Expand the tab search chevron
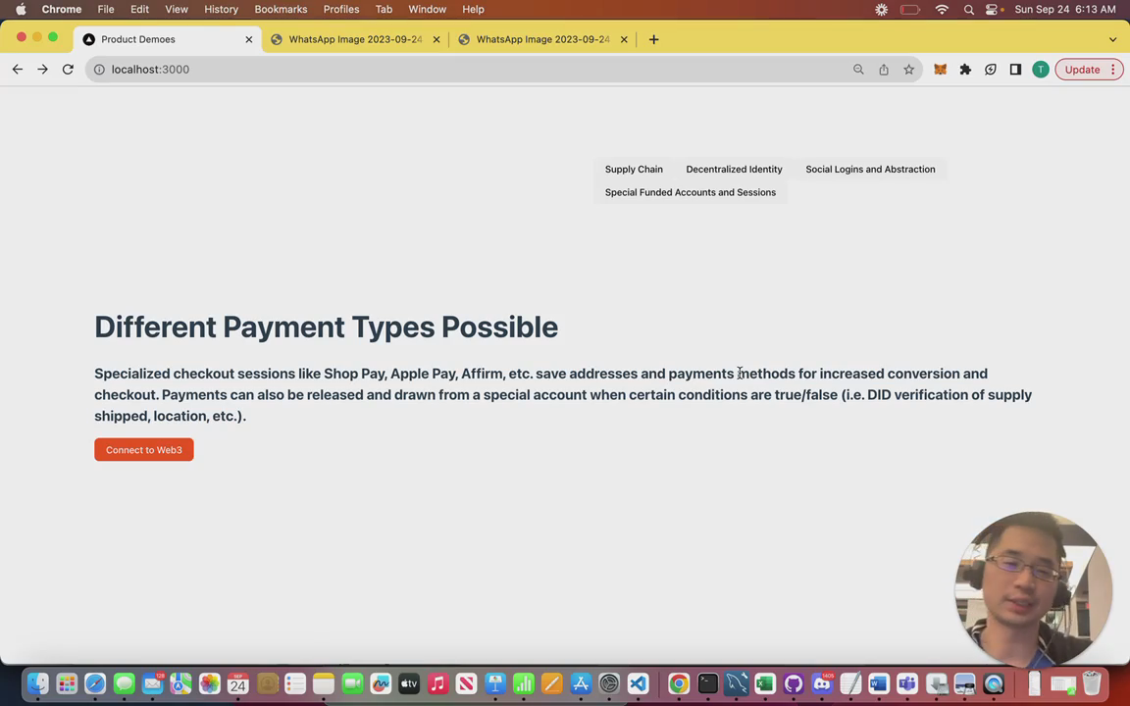Image resolution: width=1130 pixels, height=706 pixels. [1112, 39]
